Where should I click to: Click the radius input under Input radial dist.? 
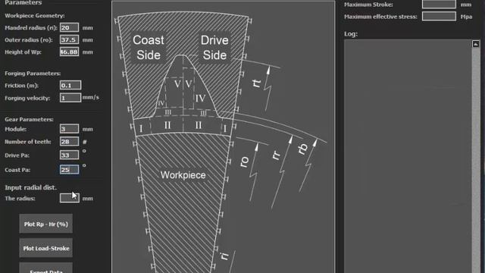click(x=69, y=198)
